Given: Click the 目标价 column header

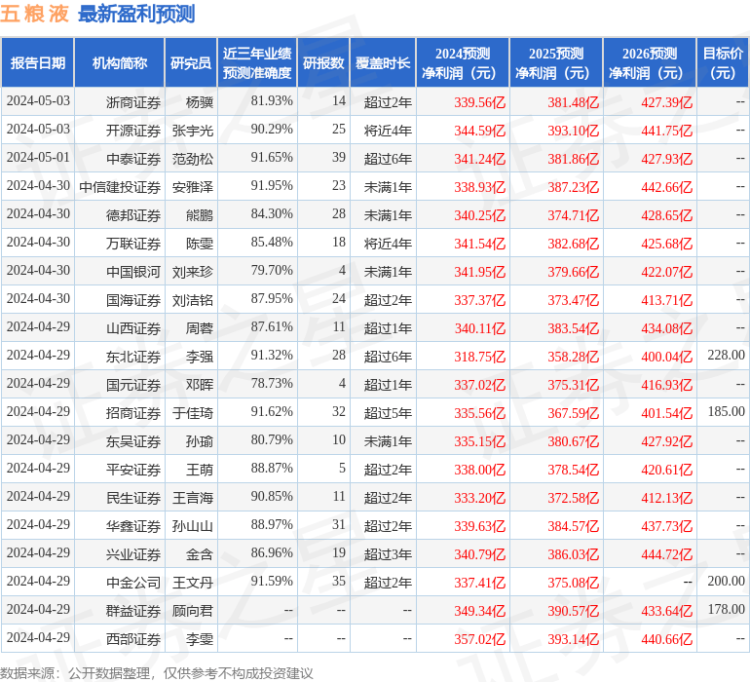Looking at the screenshot, I should coord(723,63).
